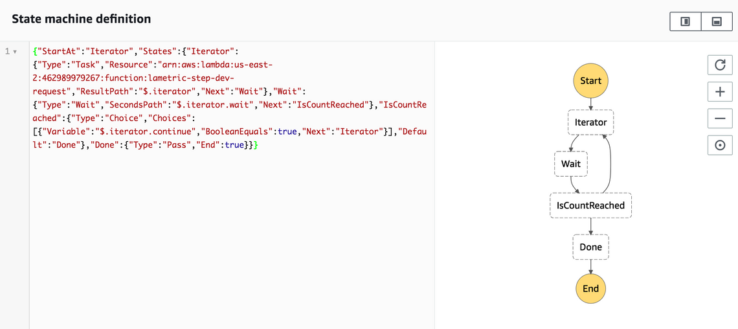Select the Wait state node
The image size is (738, 329).
(570, 164)
